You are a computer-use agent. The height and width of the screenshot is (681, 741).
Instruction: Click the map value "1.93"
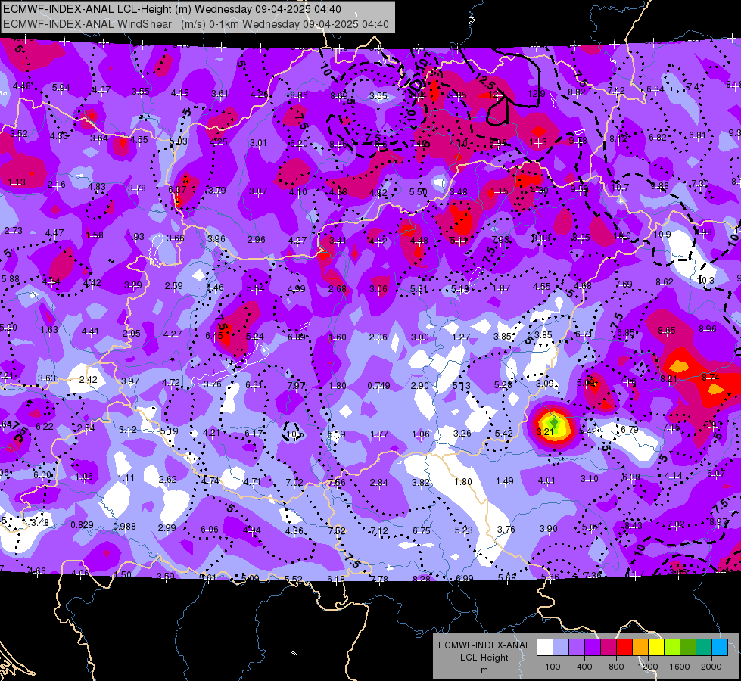click(135, 236)
